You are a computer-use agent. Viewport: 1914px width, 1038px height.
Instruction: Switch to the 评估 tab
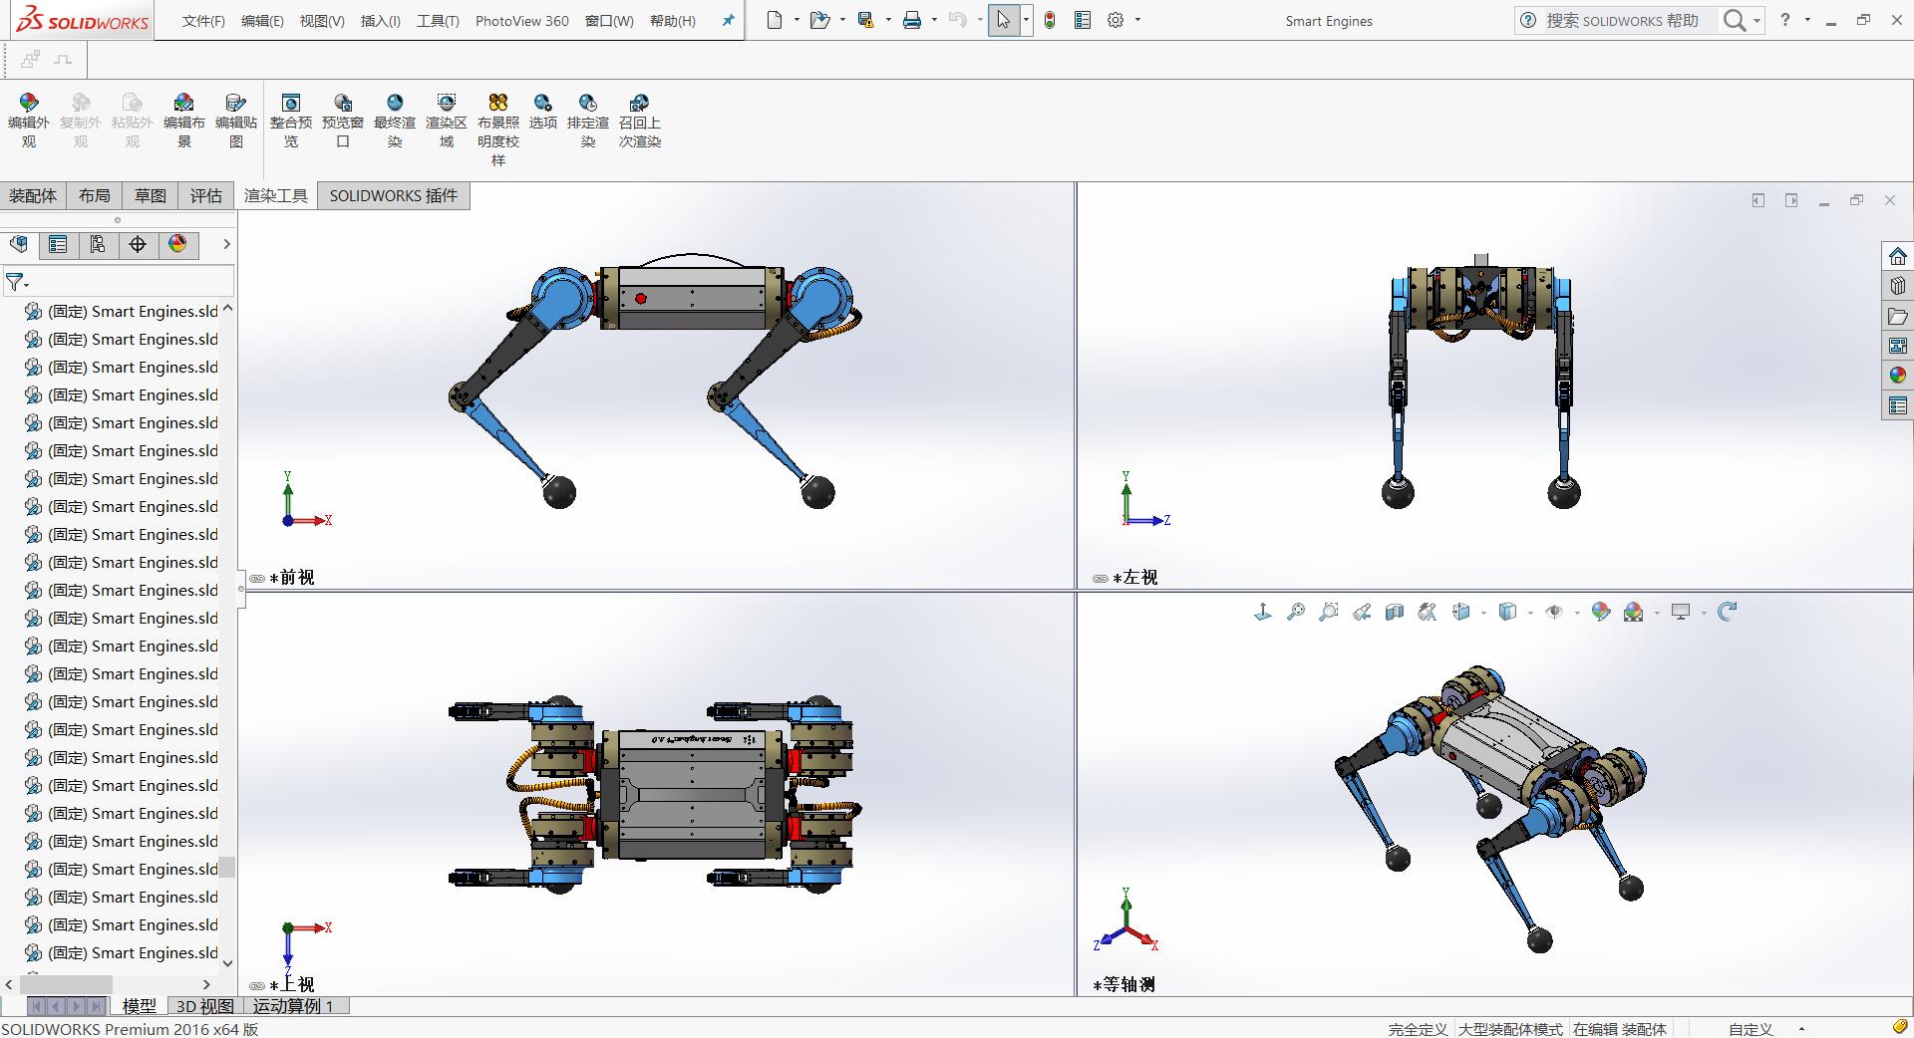click(x=205, y=195)
